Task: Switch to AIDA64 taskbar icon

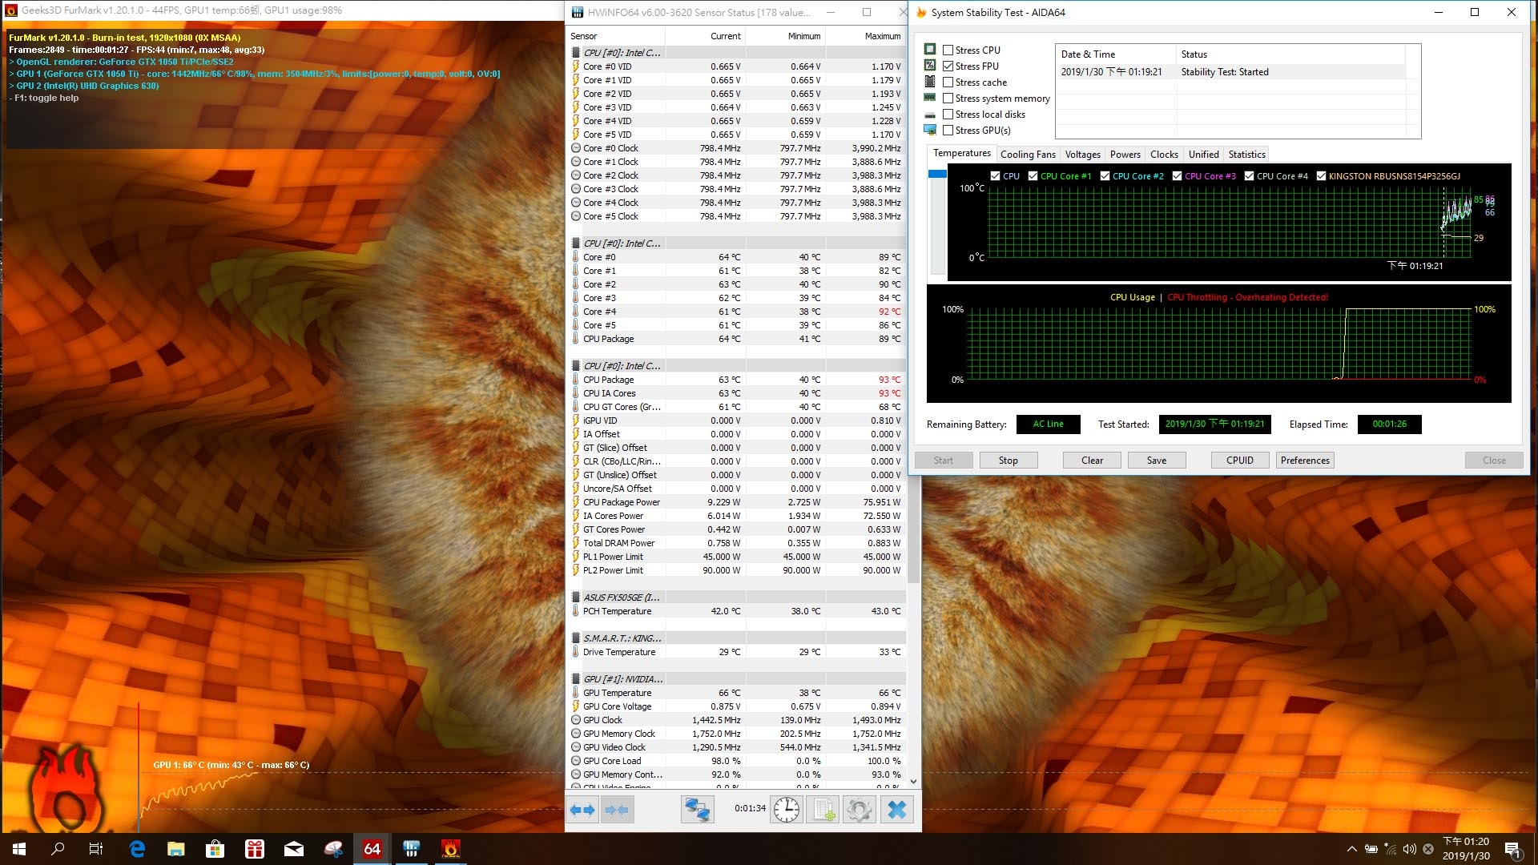Action: coord(372,849)
